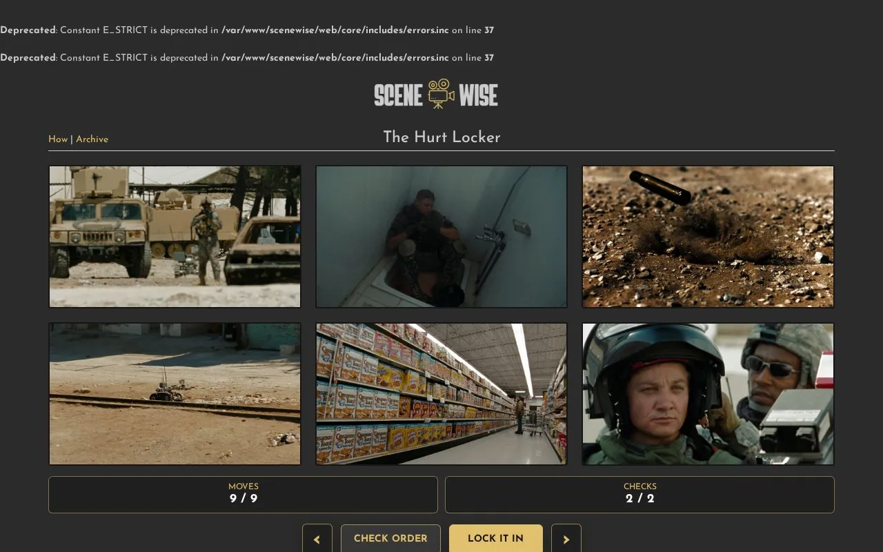This screenshot has height=552, width=883.
Task: Click the SCENE word in the logo
Action: coord(398,95)
